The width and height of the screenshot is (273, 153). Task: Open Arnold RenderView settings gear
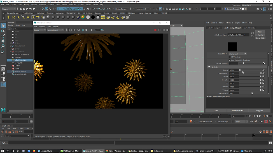point(167,30)
